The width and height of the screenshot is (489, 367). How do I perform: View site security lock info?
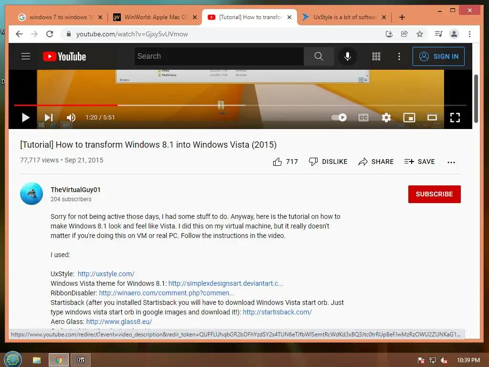coord(69,34)
